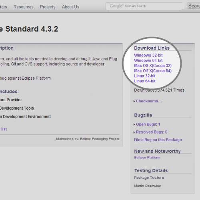Click the bug against Eclipse Platform text
Screen dimensions: 200x200
(x=26, y=78)
